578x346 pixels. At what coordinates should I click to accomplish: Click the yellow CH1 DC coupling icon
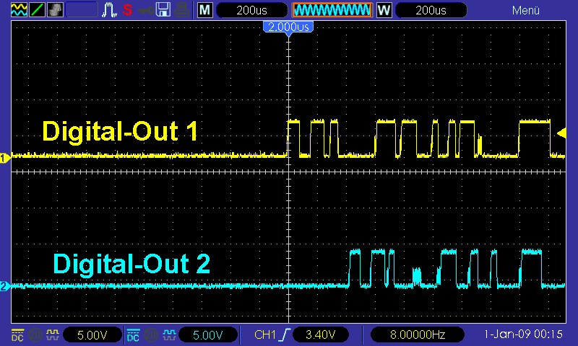[x=17, y=335]
